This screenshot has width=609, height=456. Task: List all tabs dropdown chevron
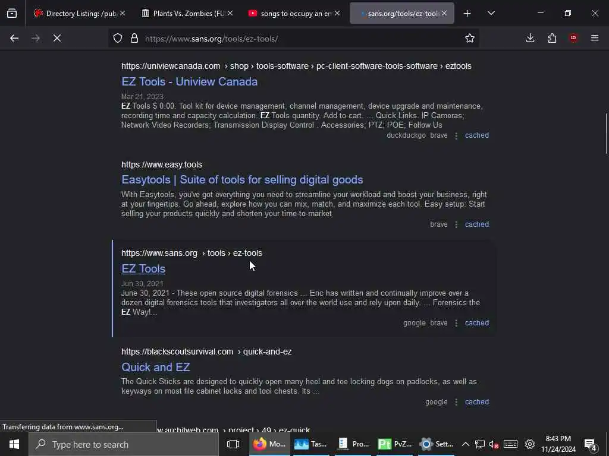491,14
